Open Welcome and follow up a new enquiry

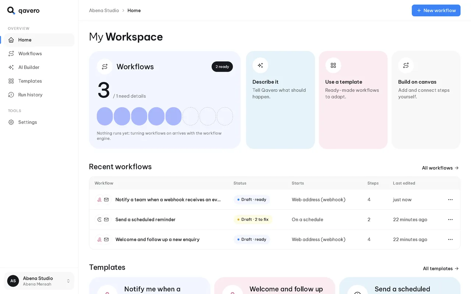(x=157, y=239)
